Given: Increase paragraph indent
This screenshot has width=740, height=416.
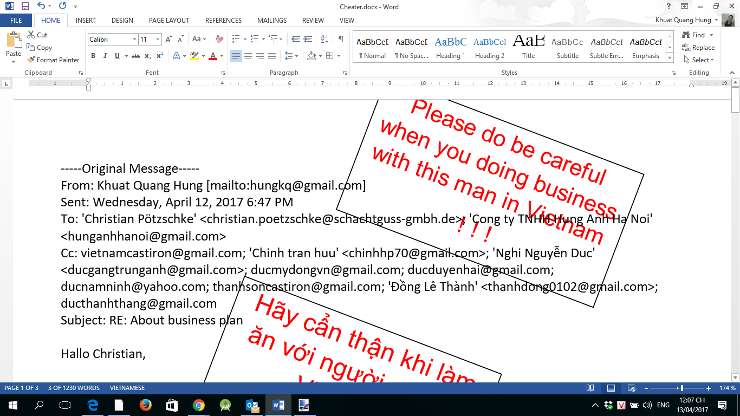Looking at the screenshot, I should pos(308,39).
